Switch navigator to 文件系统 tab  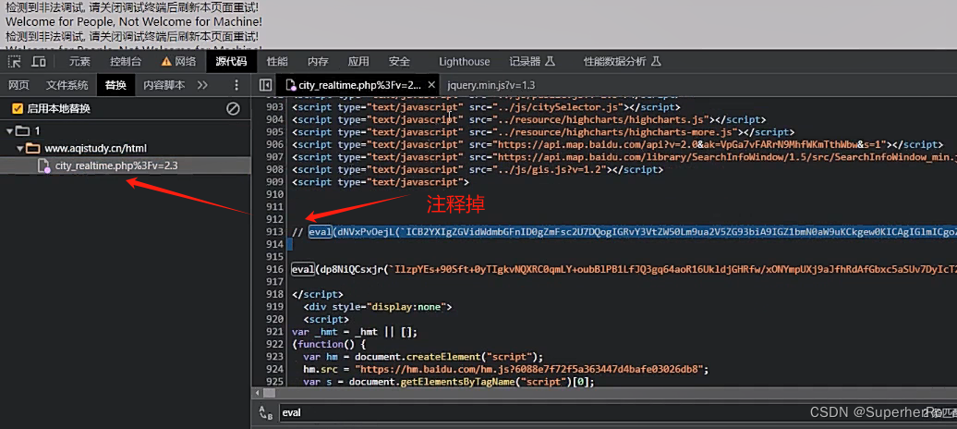coord(67,85)
